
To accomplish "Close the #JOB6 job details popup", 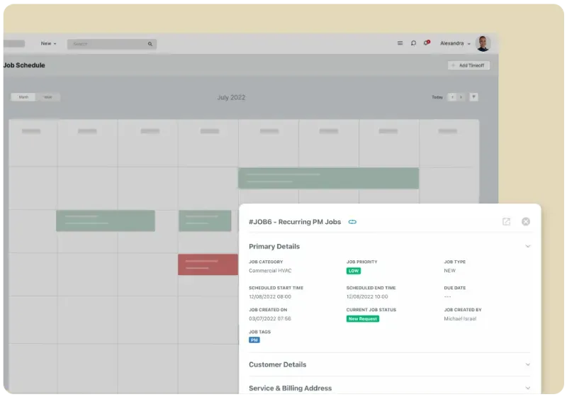I will click(526, 222).
